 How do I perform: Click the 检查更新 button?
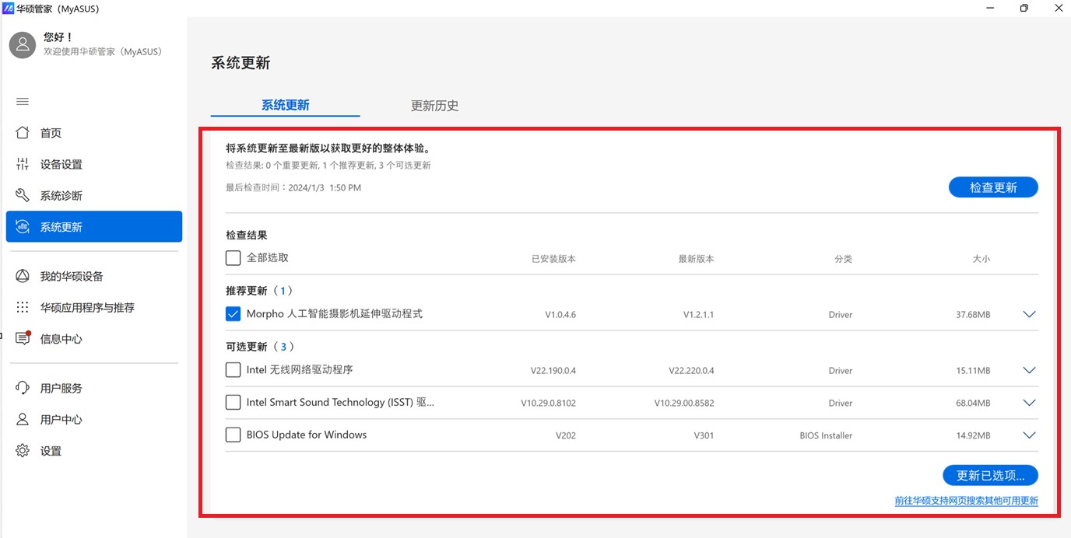tap(992, 187)
